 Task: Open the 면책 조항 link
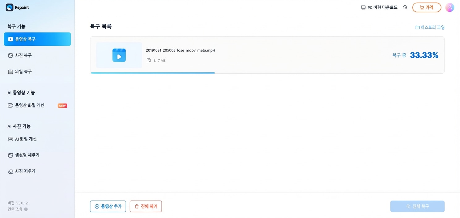coord(15,209)
